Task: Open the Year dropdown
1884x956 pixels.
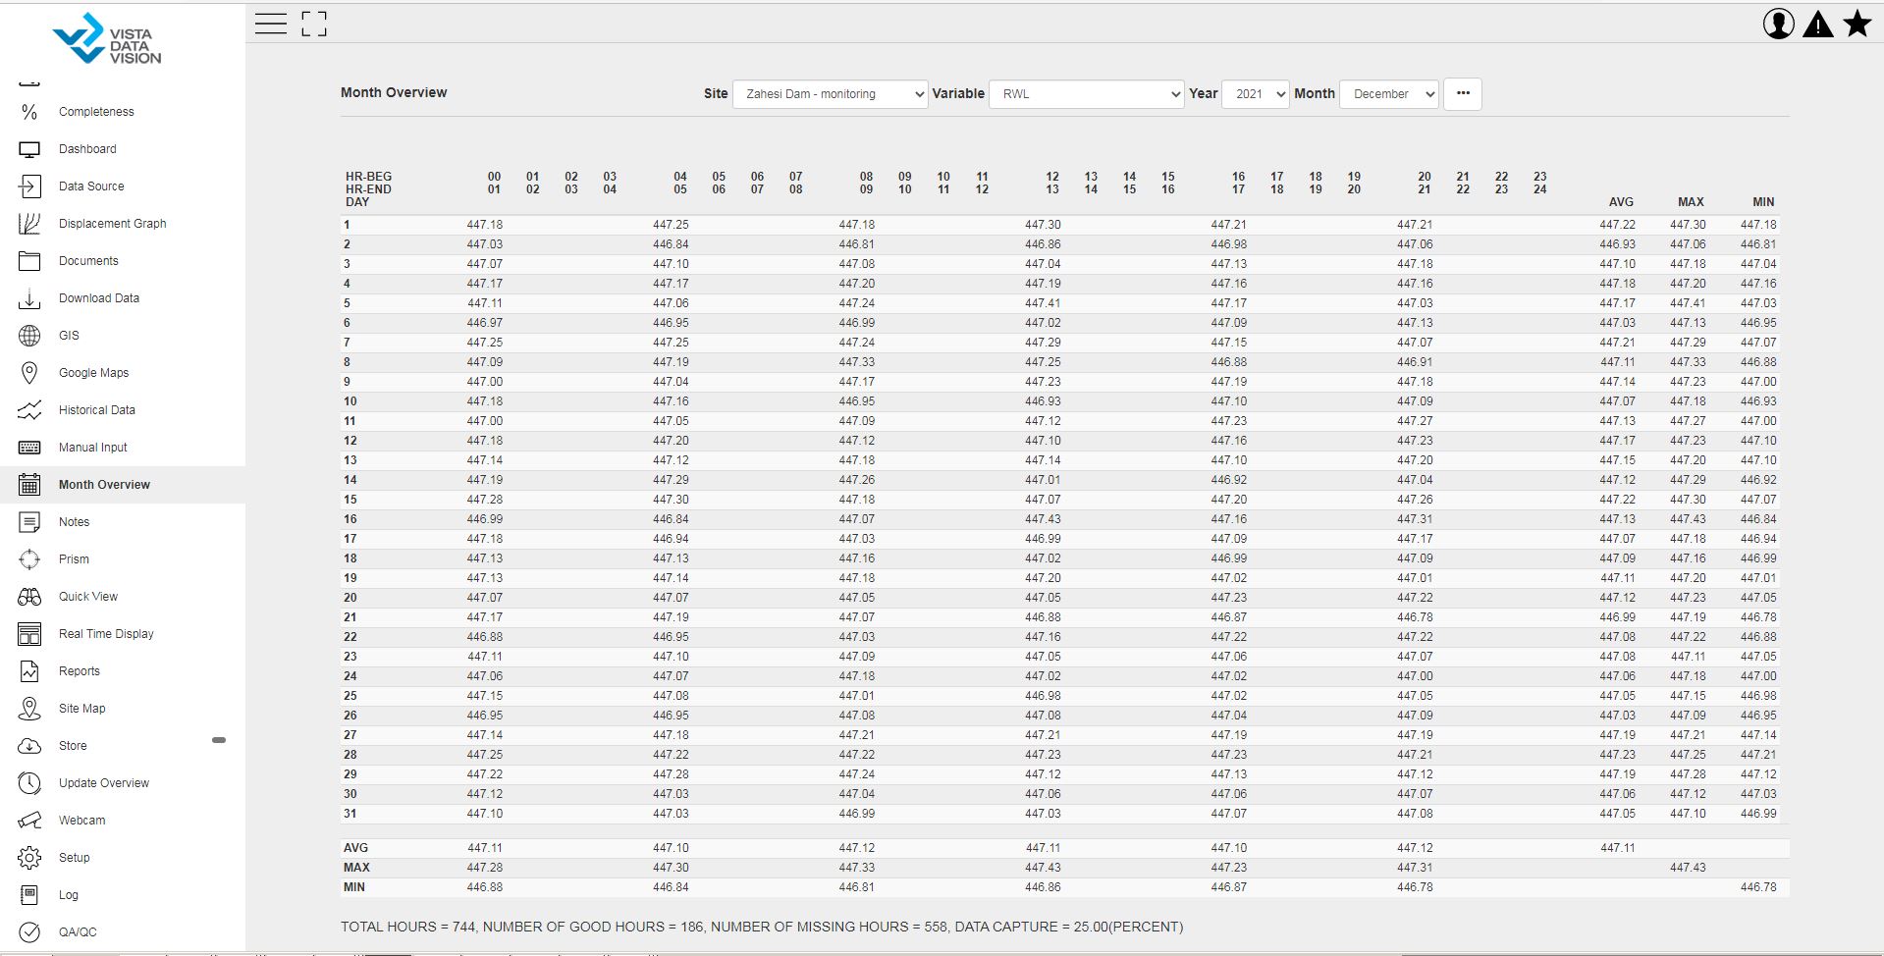Action: click(1255, 94)
